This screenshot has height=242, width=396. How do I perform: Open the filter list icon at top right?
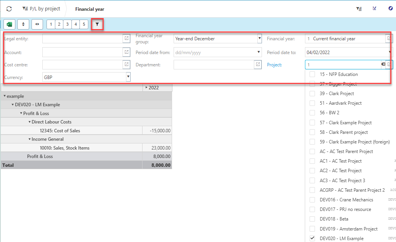[x=359, y=9]
